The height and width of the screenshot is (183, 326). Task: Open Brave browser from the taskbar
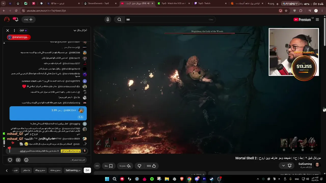click(182, 179)
